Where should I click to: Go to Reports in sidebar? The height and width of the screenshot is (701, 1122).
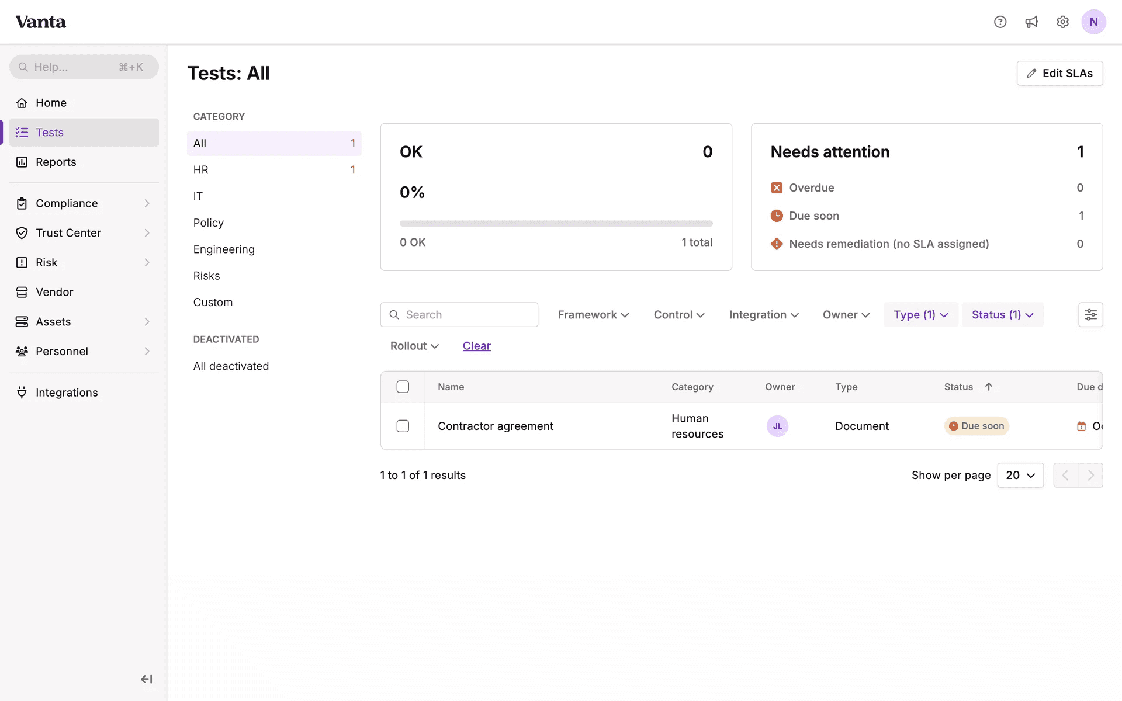[56, 162]
